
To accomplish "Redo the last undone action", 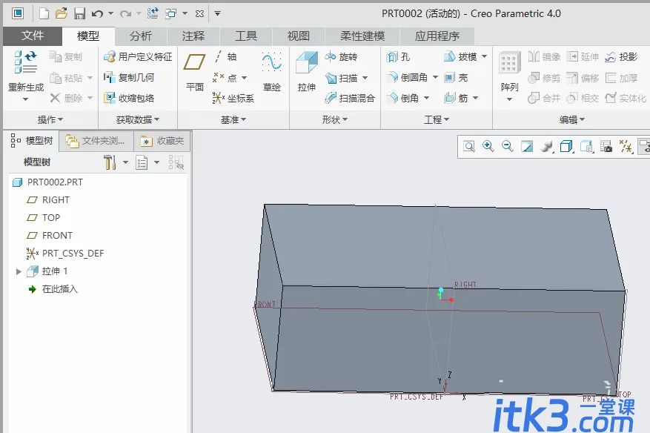I will click(x=125, y=13).
